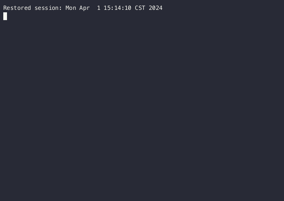284x201 pixels.
Task: Focus the empty terminal area below the cursor
Action: (142, 110)
